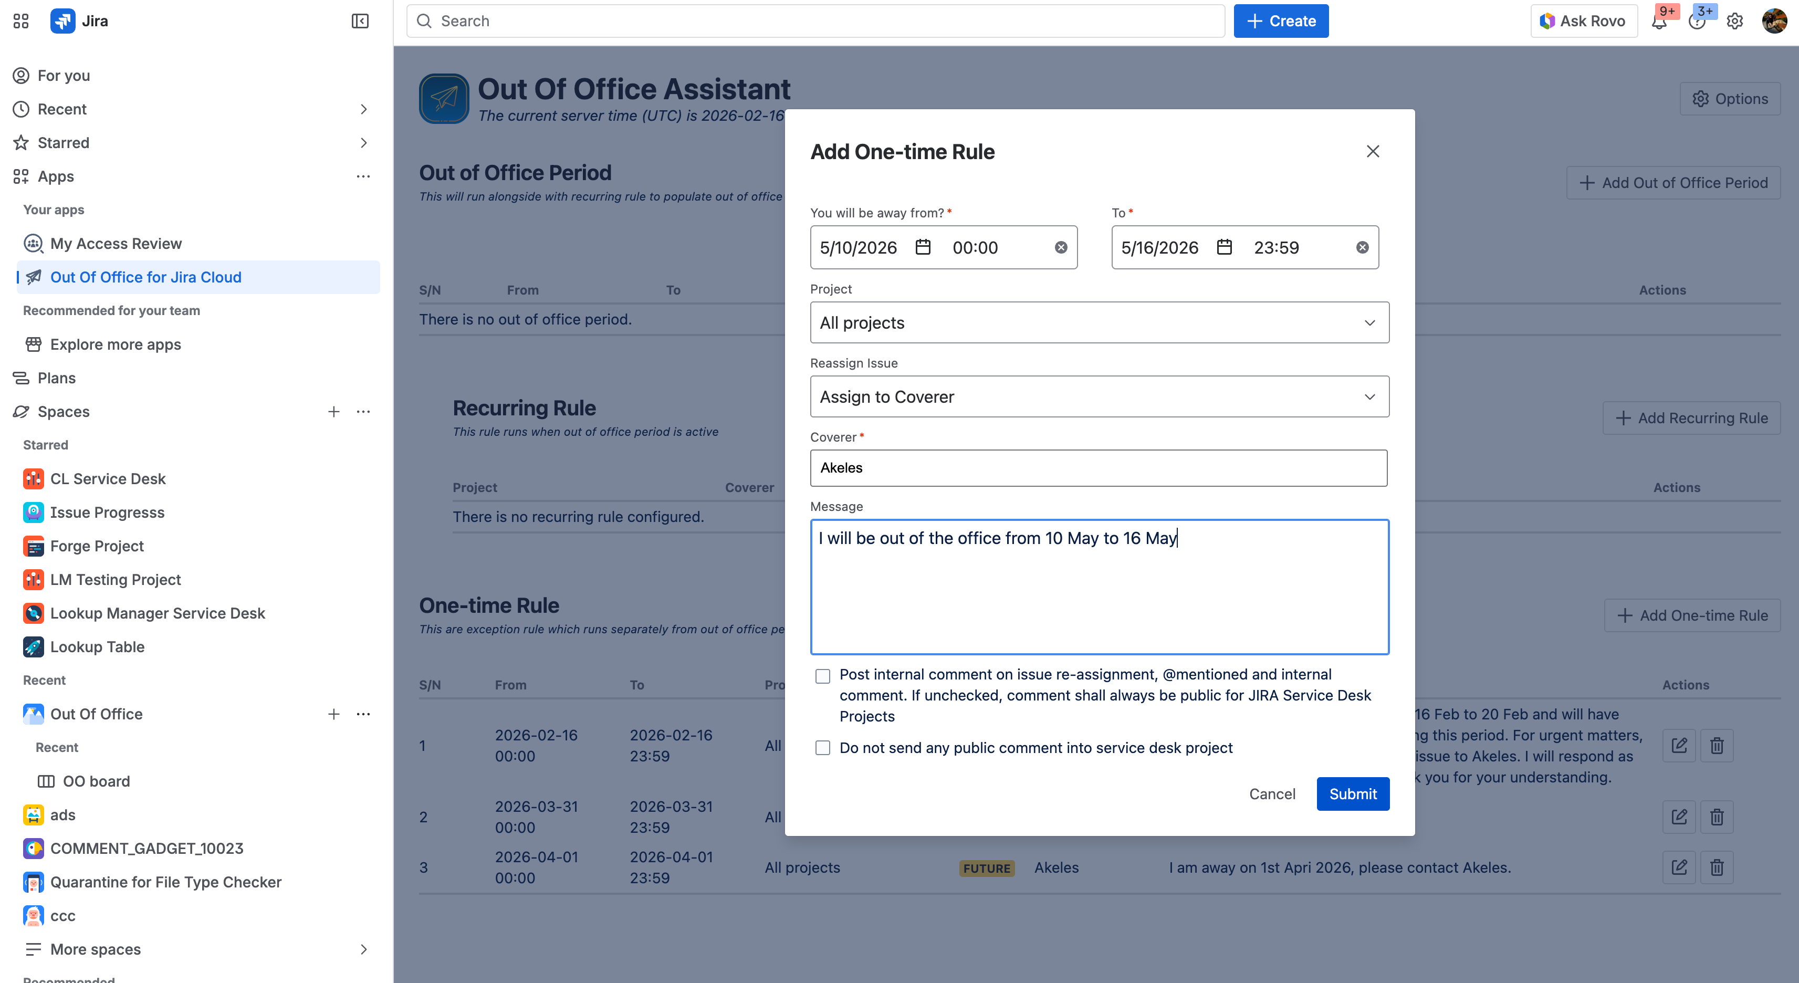Image resolution: width=1799 pixels, height=983 pixels.
Task: Expand the Recent menu in sidebar
Action: point(363,109)
